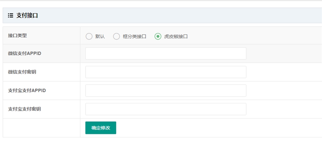Click the empty cell left of 确定修改

41,128
